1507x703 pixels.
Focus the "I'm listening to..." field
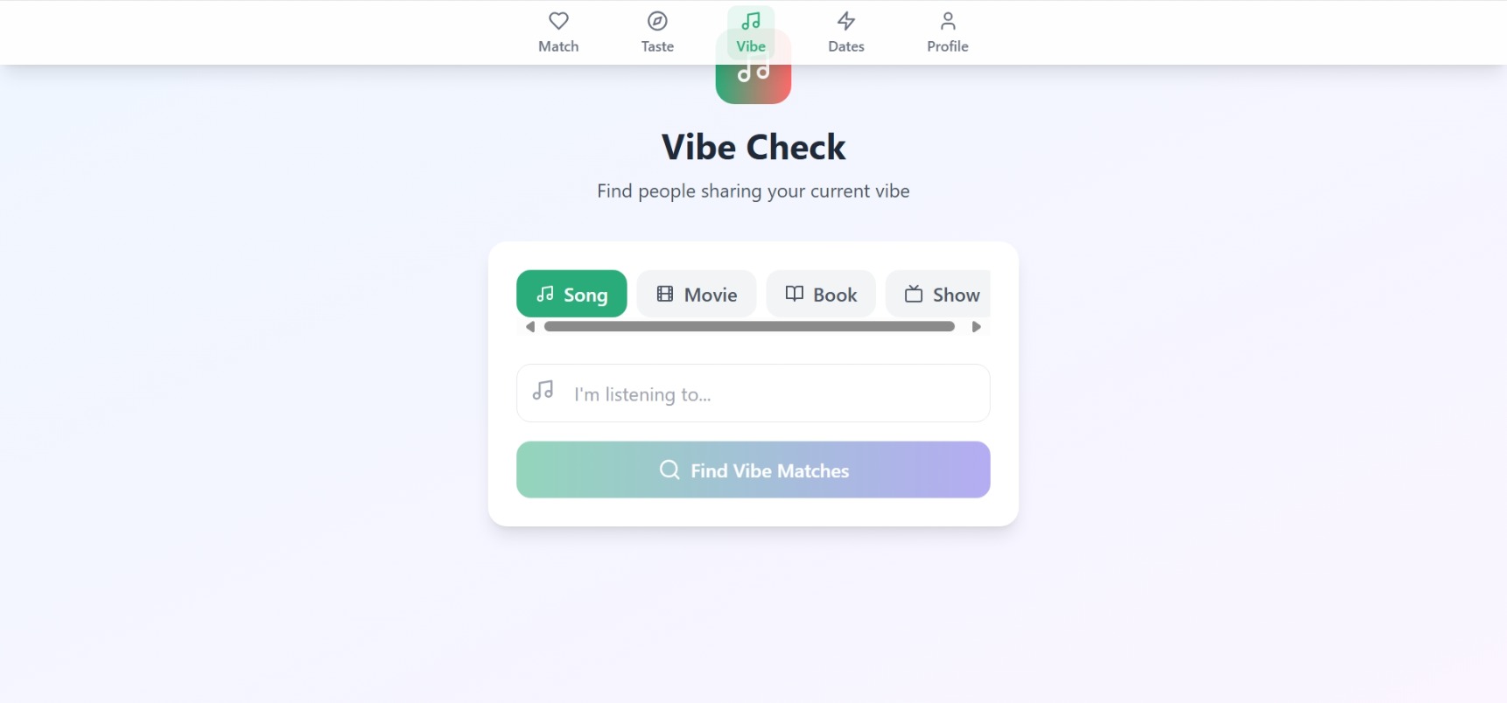(x=753, y=393)
